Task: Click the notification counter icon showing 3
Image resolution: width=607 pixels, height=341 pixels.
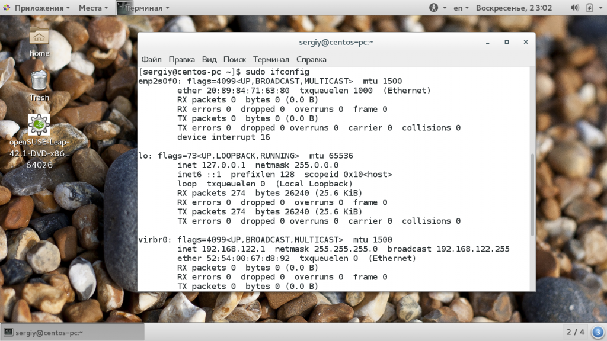Action: click(598, 332)
